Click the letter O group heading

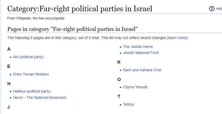pyautogui.click(x=119, y=79)
